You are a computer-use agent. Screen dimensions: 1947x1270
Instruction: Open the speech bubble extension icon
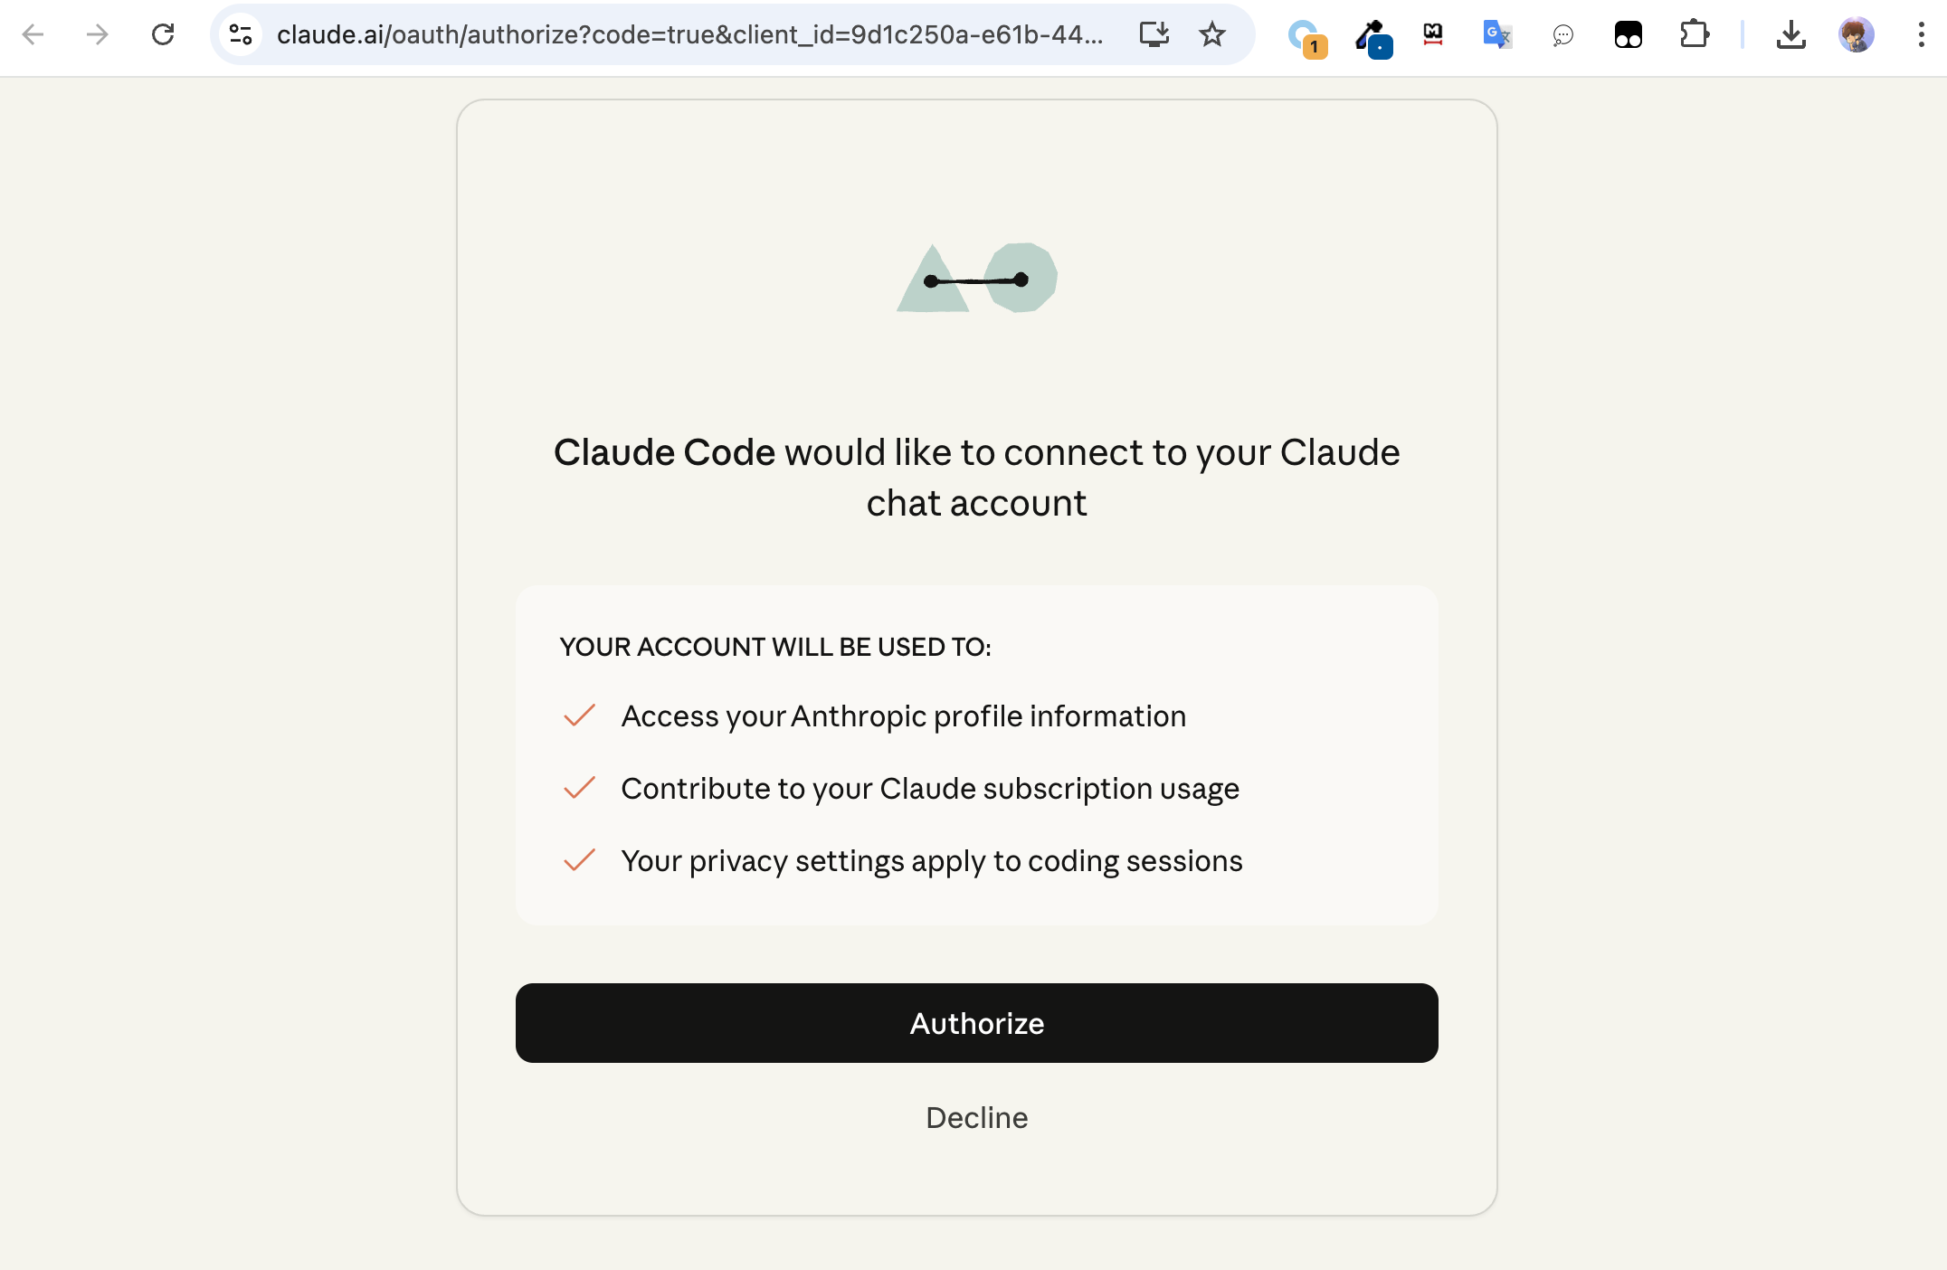[1562, 35]
